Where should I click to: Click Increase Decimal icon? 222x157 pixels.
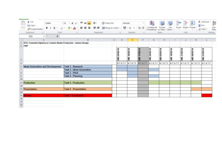point(139,28)
